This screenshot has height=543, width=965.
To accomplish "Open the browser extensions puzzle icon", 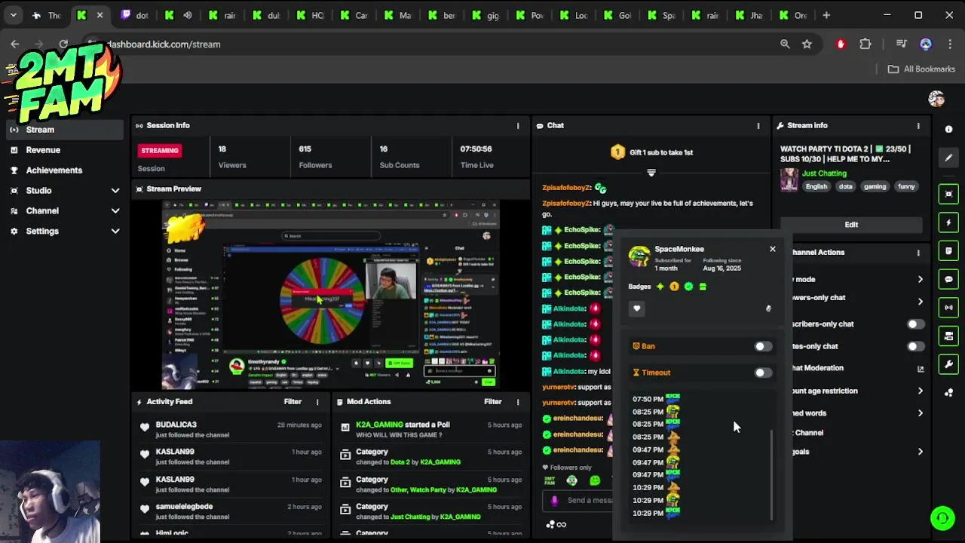I will coord(865,44).
